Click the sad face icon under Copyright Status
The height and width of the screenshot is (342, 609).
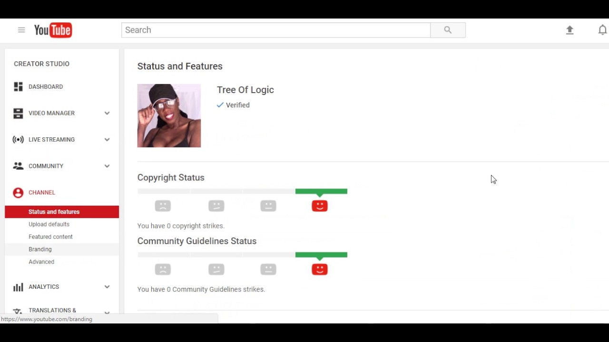[163, 206]
